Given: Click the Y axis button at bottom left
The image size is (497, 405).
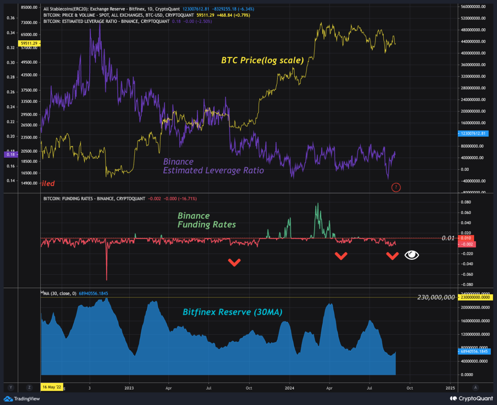Looking at the screenshot, I should [x=11, y=388].
